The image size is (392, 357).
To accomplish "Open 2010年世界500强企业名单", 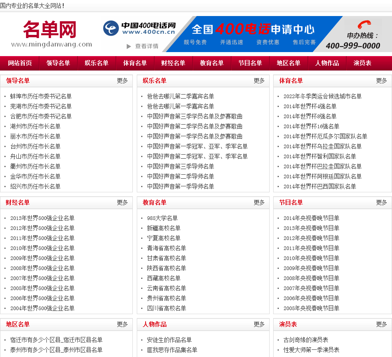I will coord(42,248).
